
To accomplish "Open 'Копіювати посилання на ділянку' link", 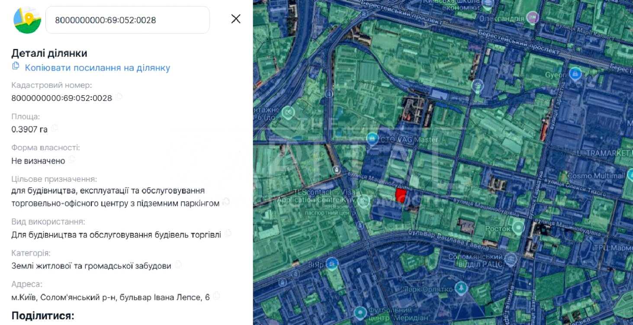I will click(97, 68).
